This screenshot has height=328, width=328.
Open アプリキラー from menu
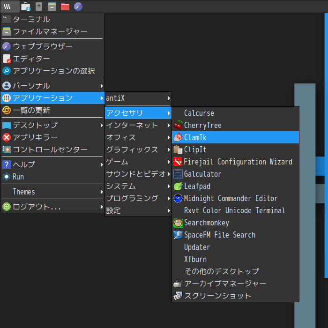click(52, 137)
